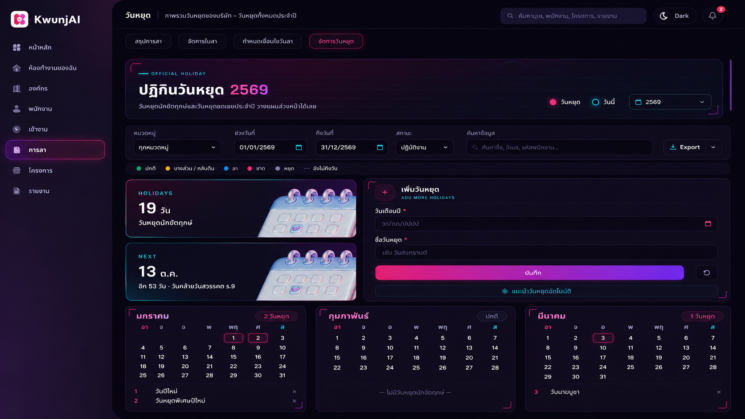Toggle the วันหยุด pink legend indicator

[x=553, y=102]
